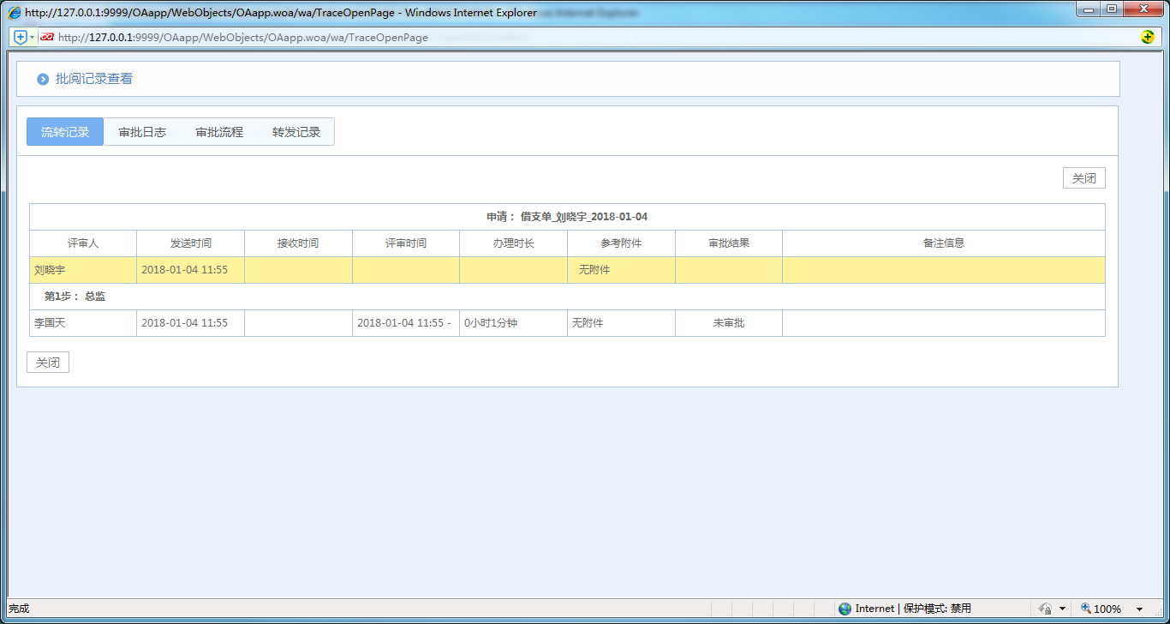
Task: Click the Internet Explorer logo in title bar
Action: click(x=15, y=13)
